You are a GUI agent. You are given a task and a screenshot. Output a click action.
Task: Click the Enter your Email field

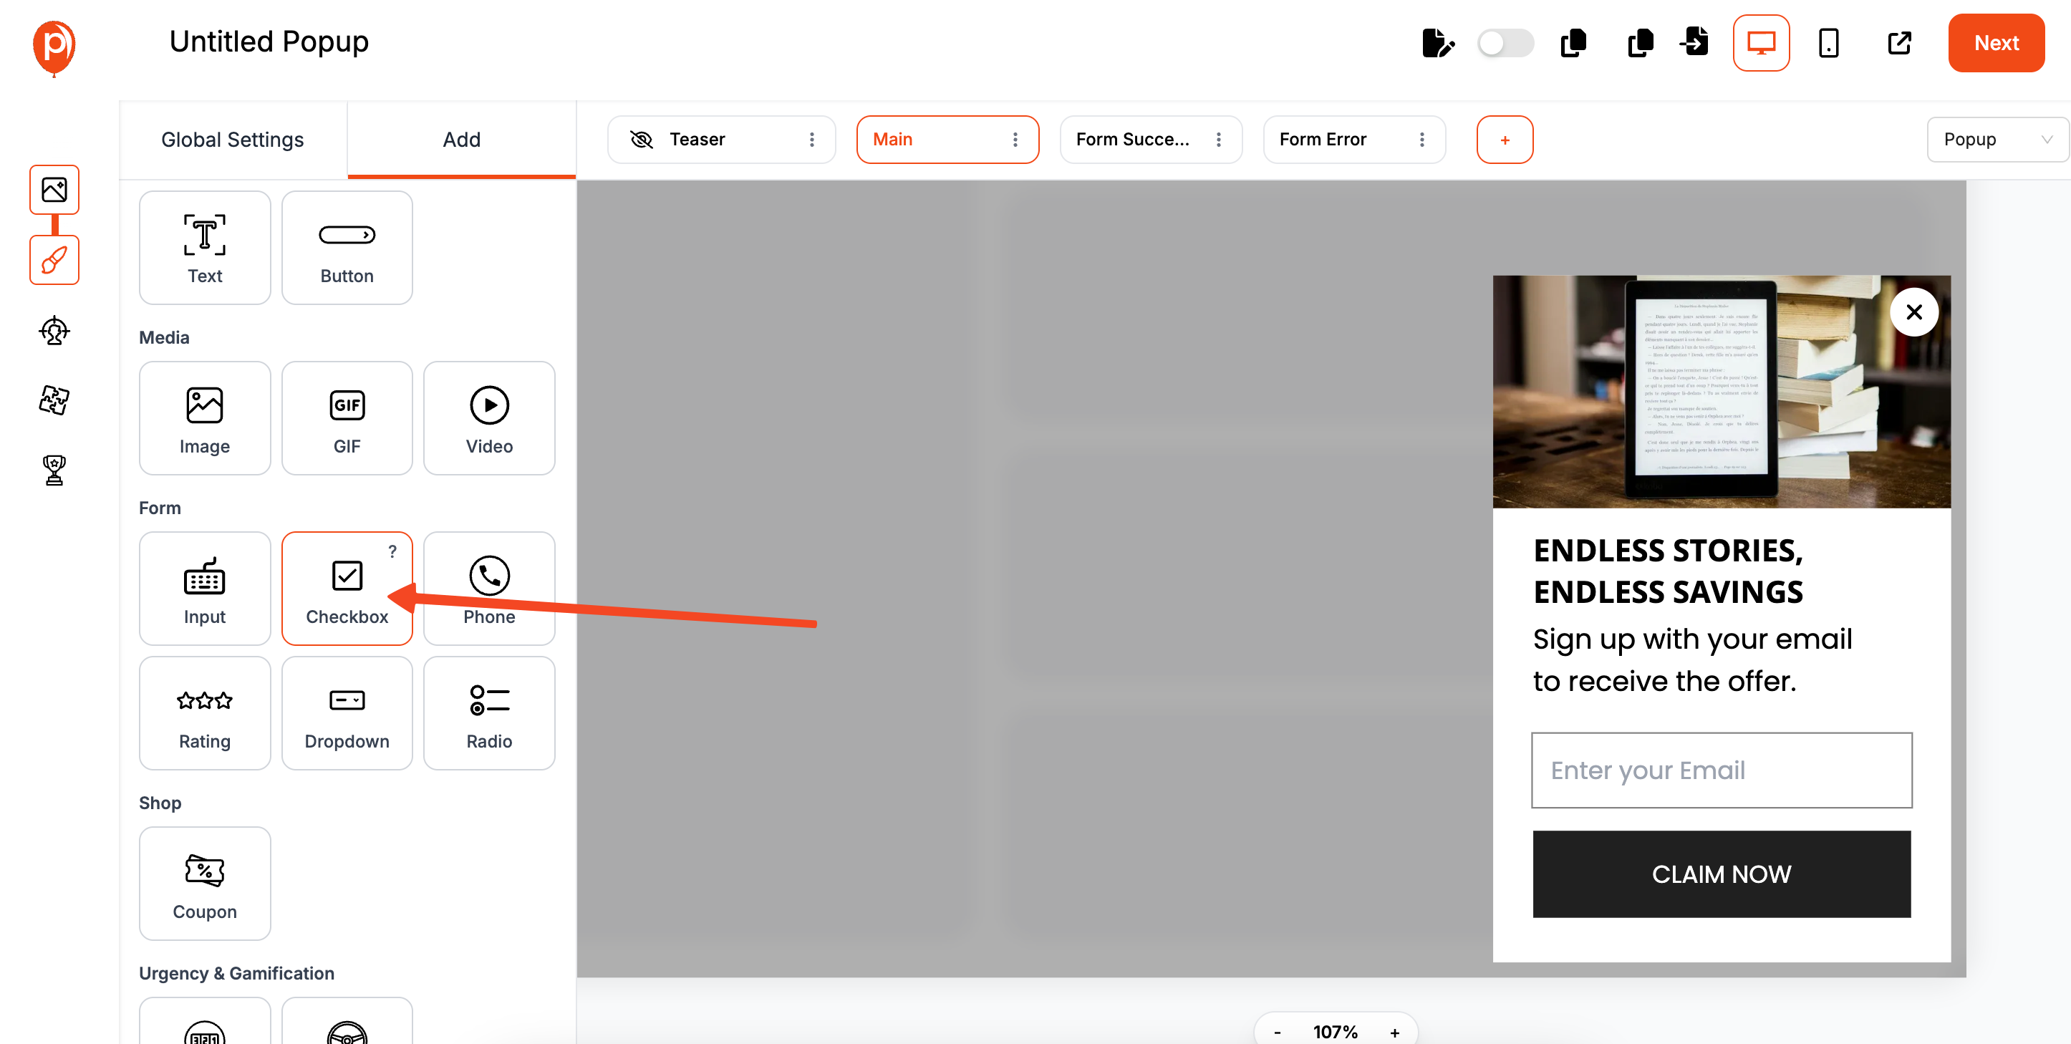coord(1722,770)
